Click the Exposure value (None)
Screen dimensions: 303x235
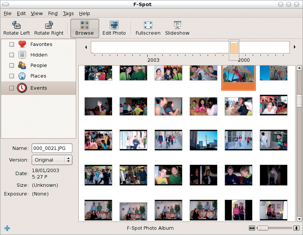(x=40, y=194)
